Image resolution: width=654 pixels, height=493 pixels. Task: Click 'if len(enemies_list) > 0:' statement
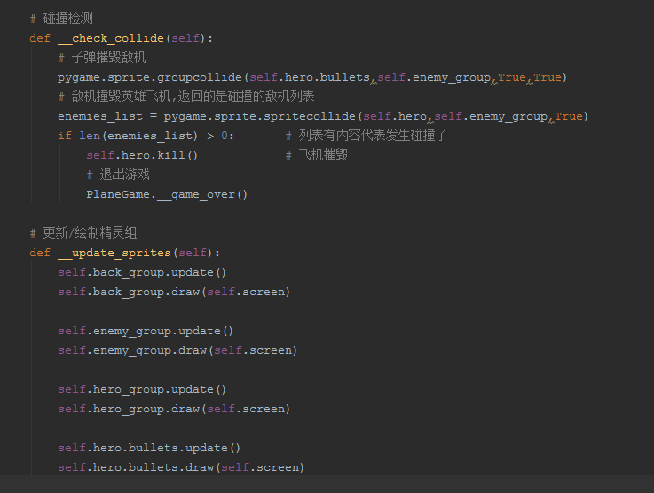click(x=146, y=136)
